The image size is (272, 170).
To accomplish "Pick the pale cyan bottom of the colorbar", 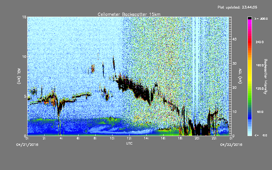I will [x=250, y=134].
